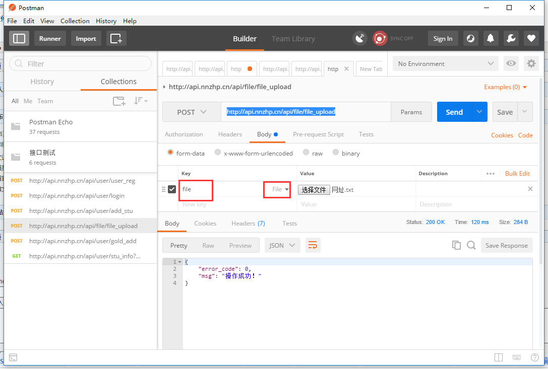Image resolution: width=548 pixels, height=369 pixels.
Task: Toggle the sidebar panel icon
Action: pos(19,38)
